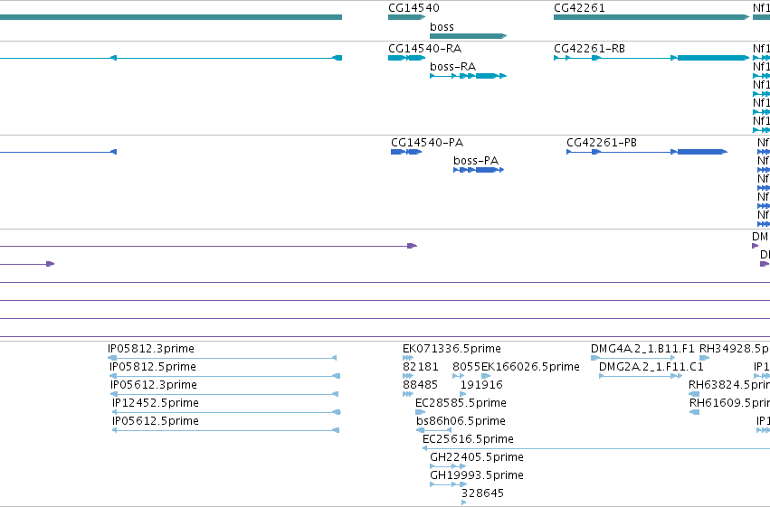Click the IP05612.3prime EST label
770x507 pixels.
click(x=154, y=385)
